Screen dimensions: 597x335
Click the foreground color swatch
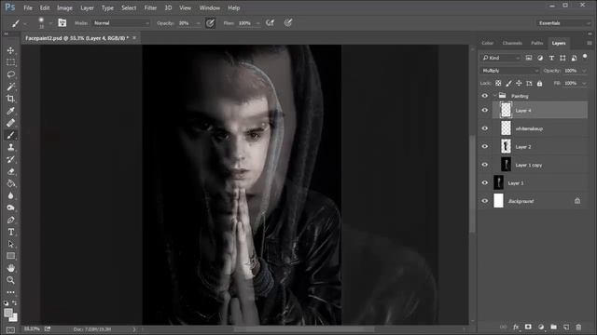click(x=8, y=313)
